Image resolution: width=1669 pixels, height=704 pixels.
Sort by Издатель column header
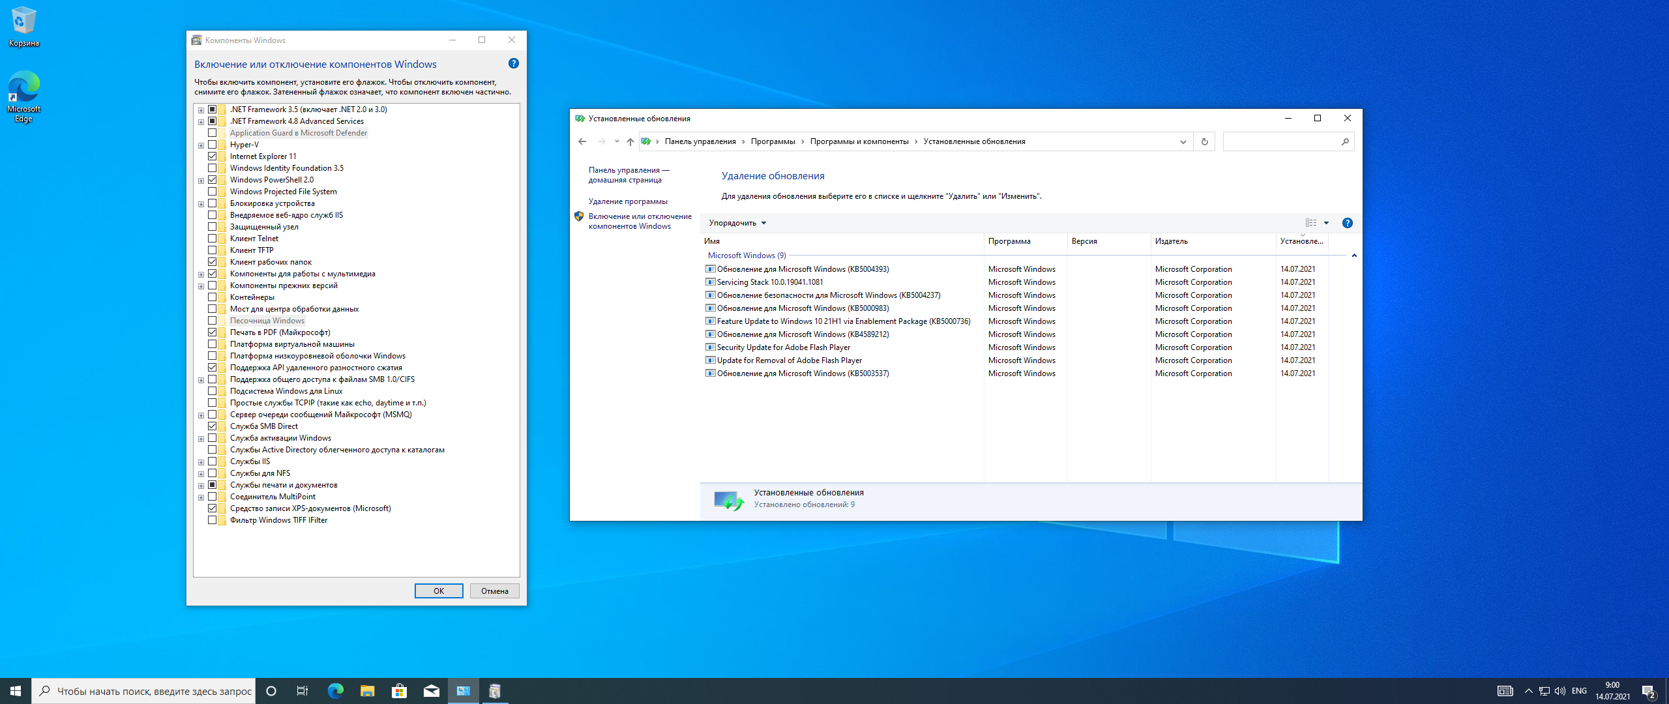click(x=1213, y=241)
